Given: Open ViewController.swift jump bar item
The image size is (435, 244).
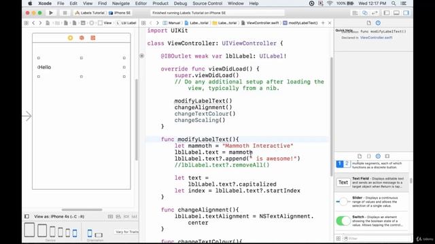Looking at the screenshot, I should [x=260, y=23].
